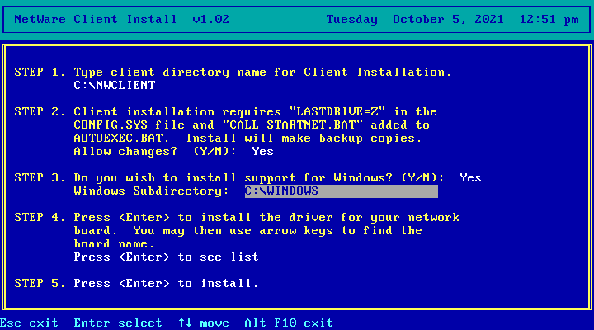The height and width of the screenshot is (330, 594).
Task: Toggle the Allow changes Yes value
Action: coord(262,152)
